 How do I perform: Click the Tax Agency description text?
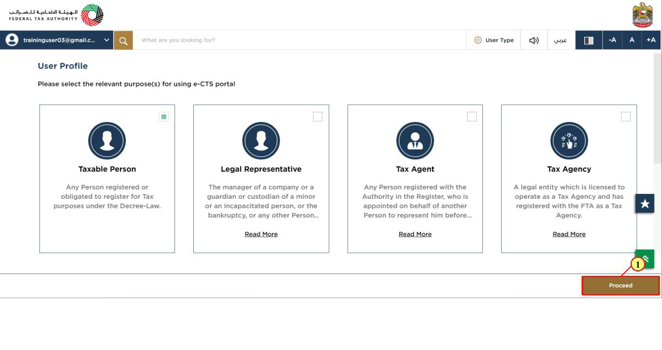coord(569,201)
